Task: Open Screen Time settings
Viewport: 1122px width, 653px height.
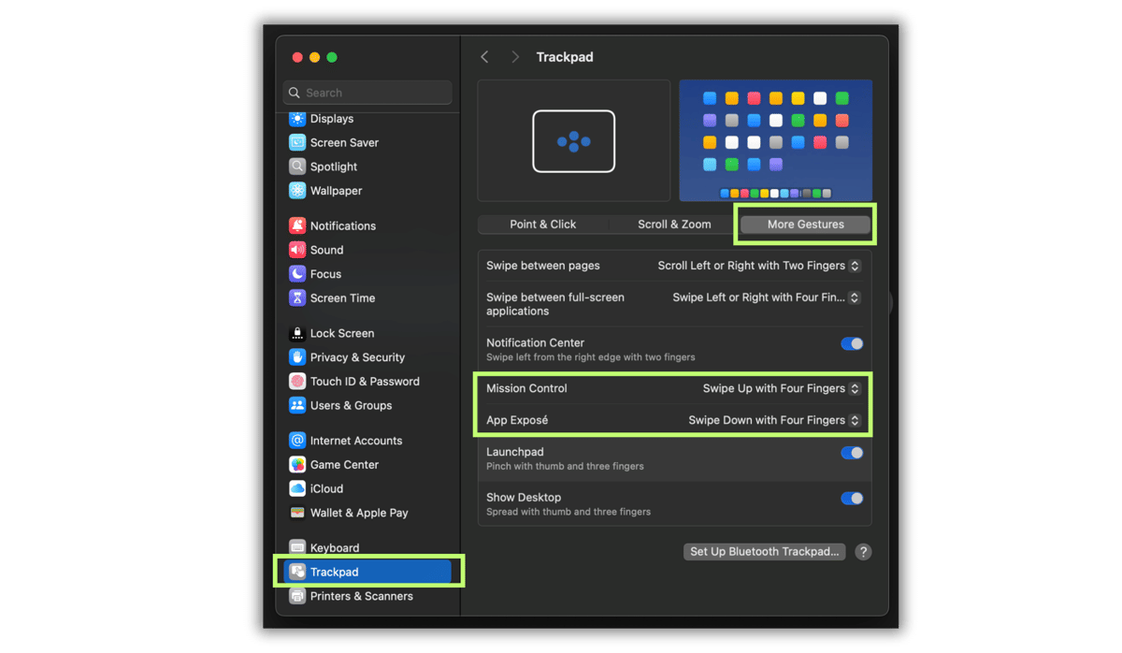Action: click(x=342, y=297)
